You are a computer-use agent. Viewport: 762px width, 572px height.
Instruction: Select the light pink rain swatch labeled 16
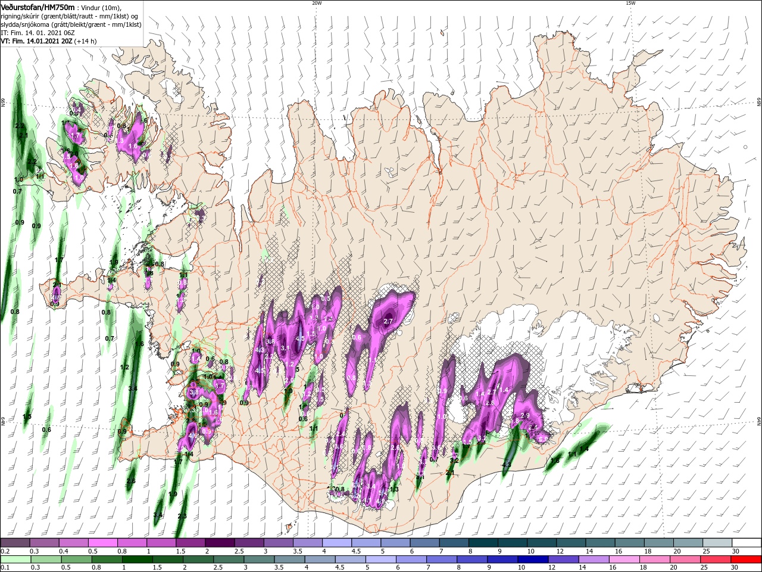pyautogui.click(x=624, y=559)
